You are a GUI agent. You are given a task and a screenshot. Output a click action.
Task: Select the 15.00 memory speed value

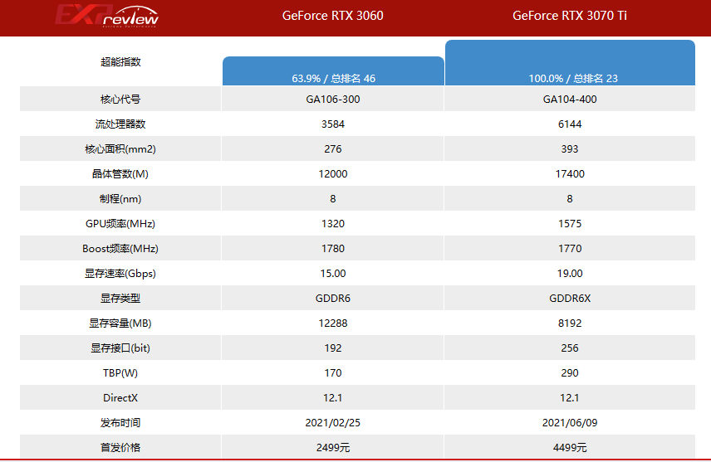pyautogui.click(x=333, y=274)
